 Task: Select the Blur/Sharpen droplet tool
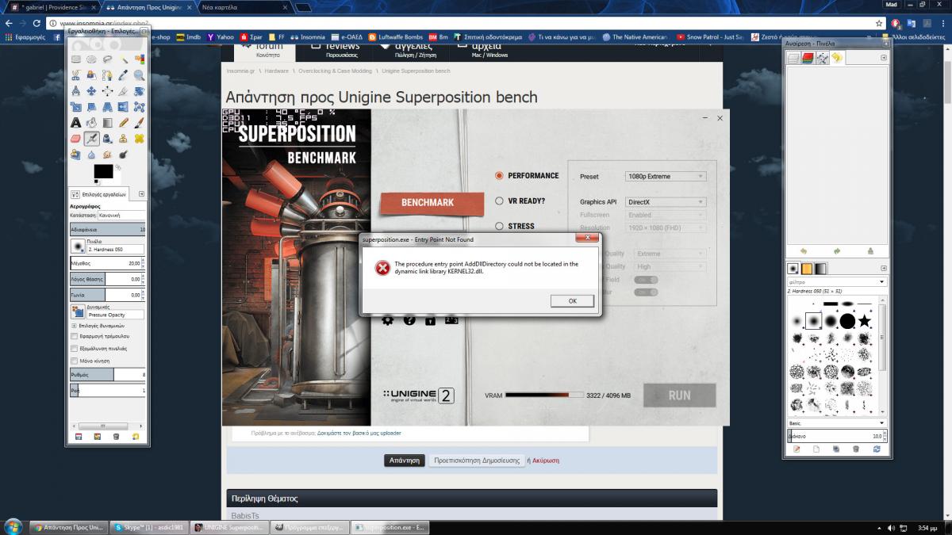[x=91, y=155]
